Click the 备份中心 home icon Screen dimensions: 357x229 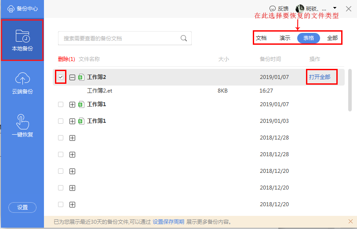click(x=11, y=9)
